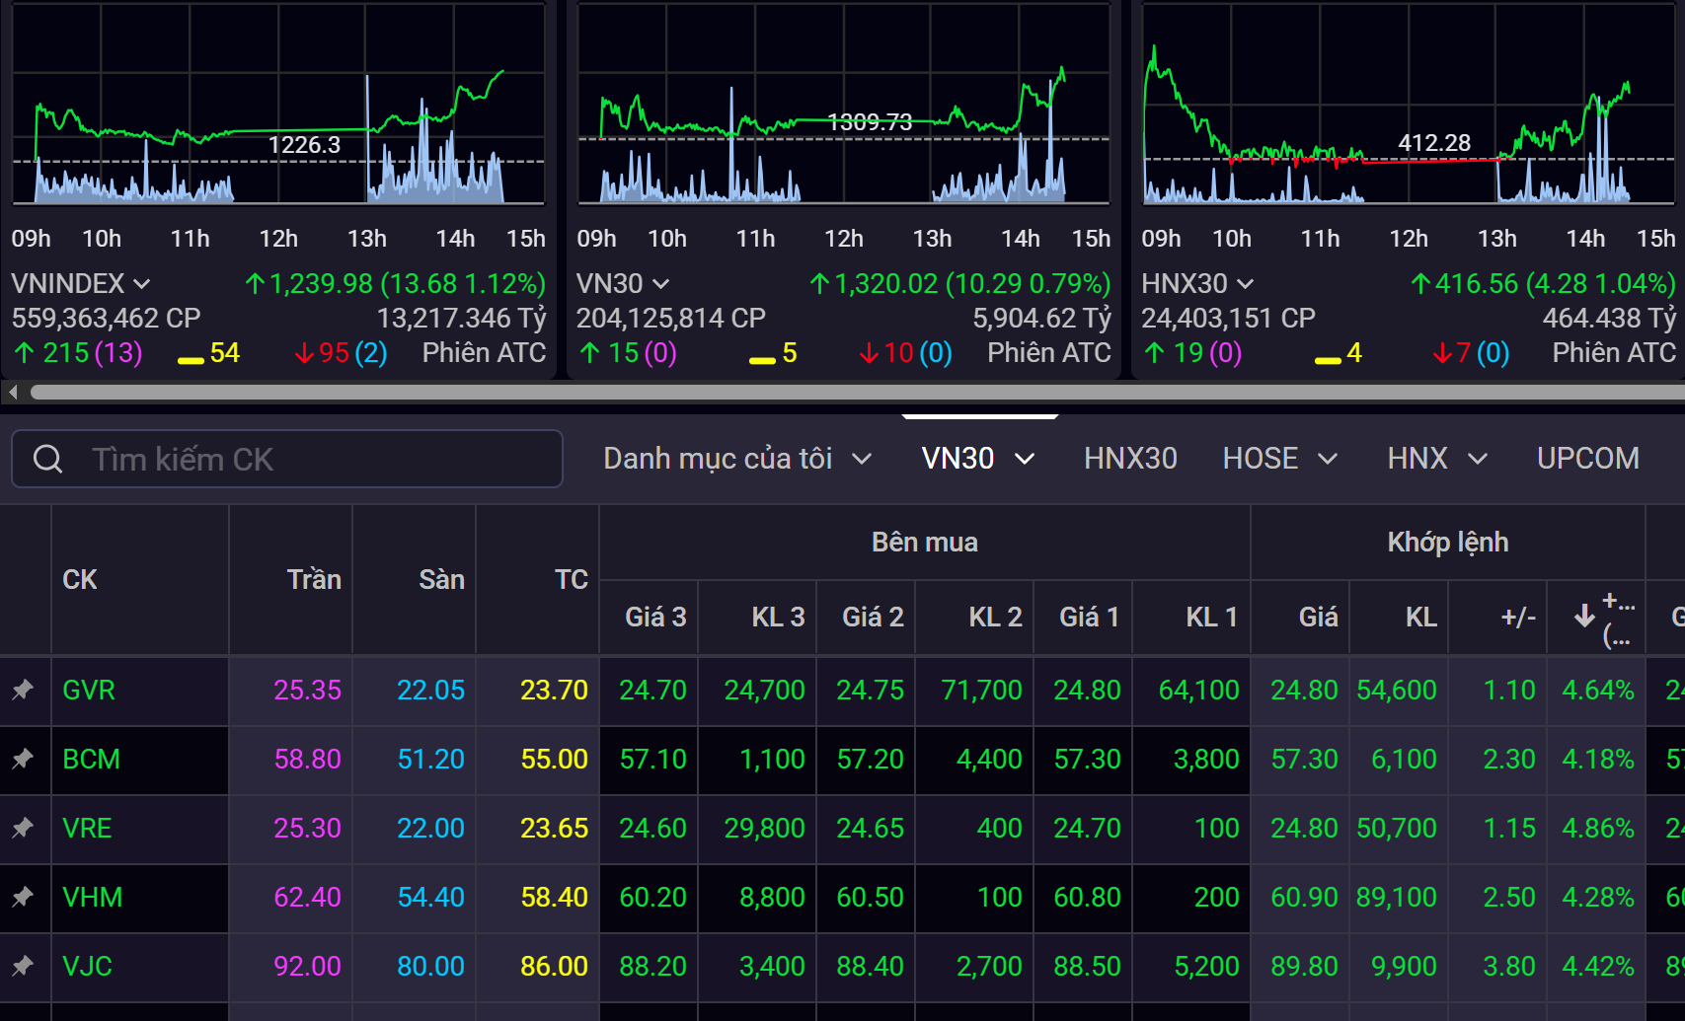Open the VNINDEX index dropdown

pos(142,284)
